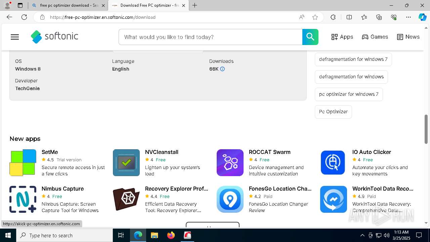This screenshot has height=242, width=430.
Task: Click the IO Auto Clicker title
Action: pyautogui.click(x=372, y=152)
